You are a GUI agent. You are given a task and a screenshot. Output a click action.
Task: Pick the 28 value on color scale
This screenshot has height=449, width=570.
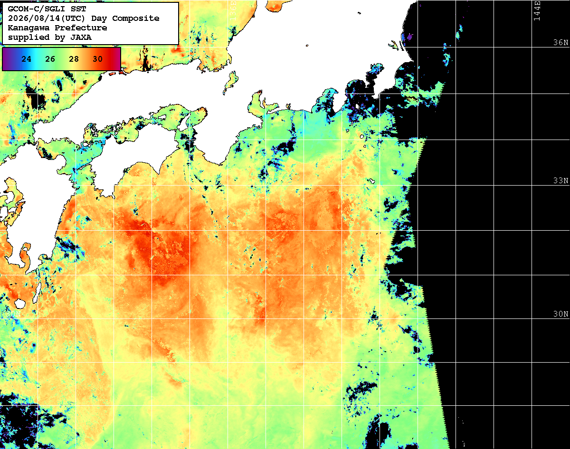pyautogui.click(x=74, y=59)
